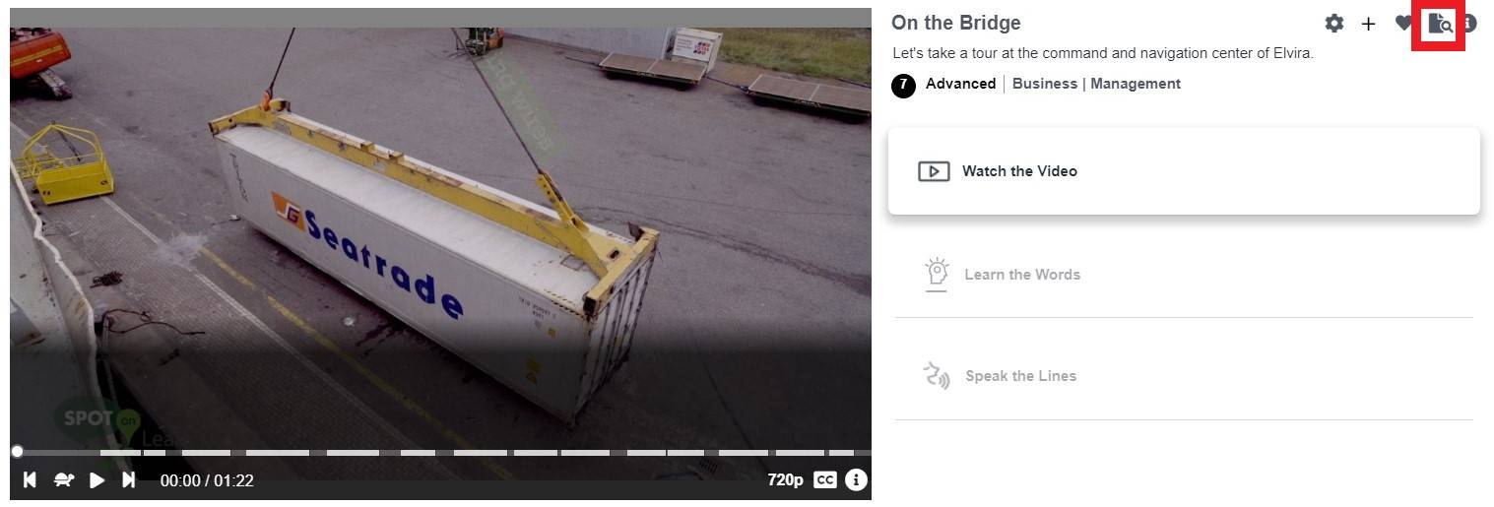
Task: Select Watch the Video step
Action: pos(1184,170)
